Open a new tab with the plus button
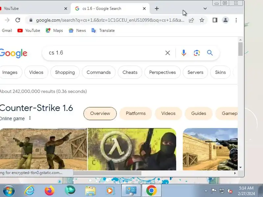The width and height of the screenshot is (263, 197). [x=157, y=9]
